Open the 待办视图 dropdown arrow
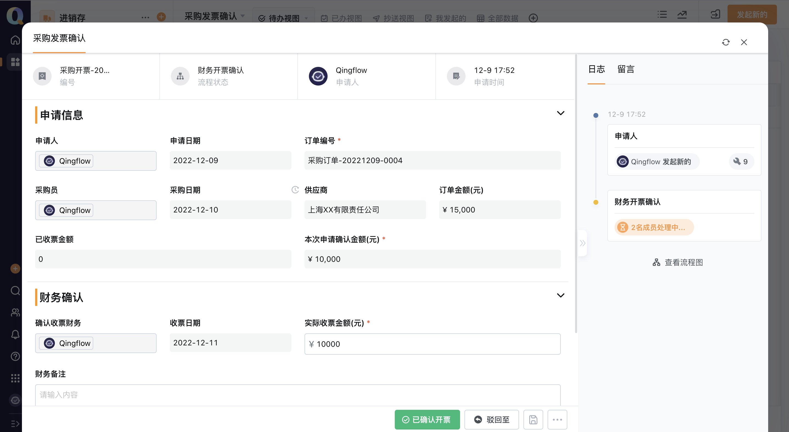The height and width of the screenshot is (432, 789). tap(306, 18)
